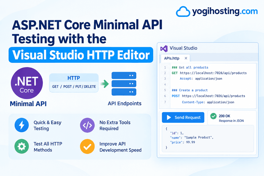Click the POST localhost:7026/api/products line
This screenshot has height=176, width=264.
208,96
